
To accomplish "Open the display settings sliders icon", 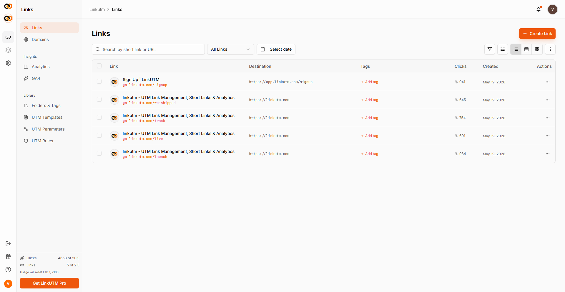I will pos(503,49).
